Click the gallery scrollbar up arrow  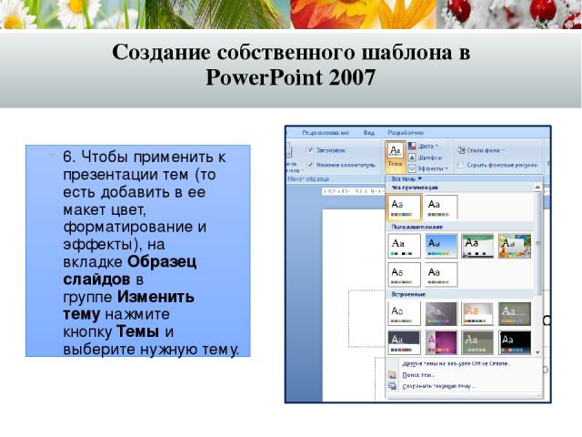pos(537,188)
